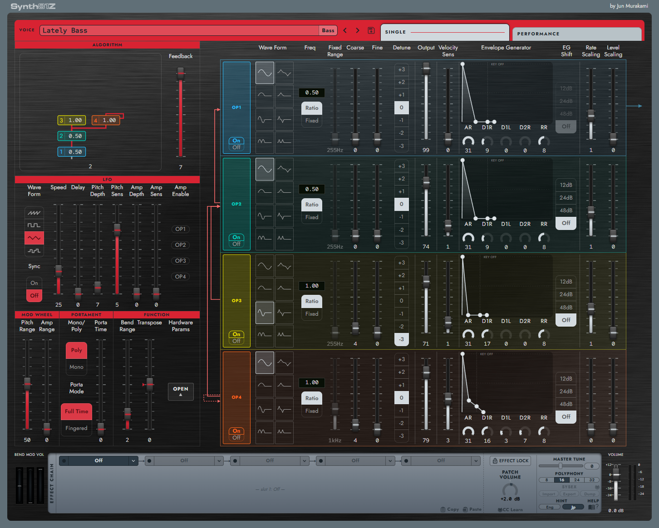This screenshot has width=659, height=528.
Task: Go to the next voice preset arrow
Action: pyautogui.click(x=358, y=30)
